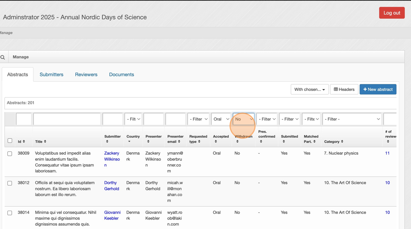
Task: Focus the Title filter text field
Action: tap(67, 119)
